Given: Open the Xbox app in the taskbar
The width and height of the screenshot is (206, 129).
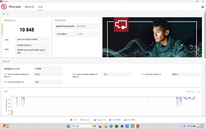Looking at the screenshot, I should pyautogui.click(x=132, y=126).
